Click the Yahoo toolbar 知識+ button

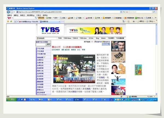[80, 18]
